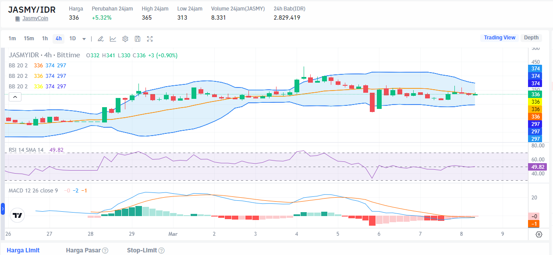Click the +5.32% 24h change value
This screenshot has width=553, height=255.
(x=102, y=17)
